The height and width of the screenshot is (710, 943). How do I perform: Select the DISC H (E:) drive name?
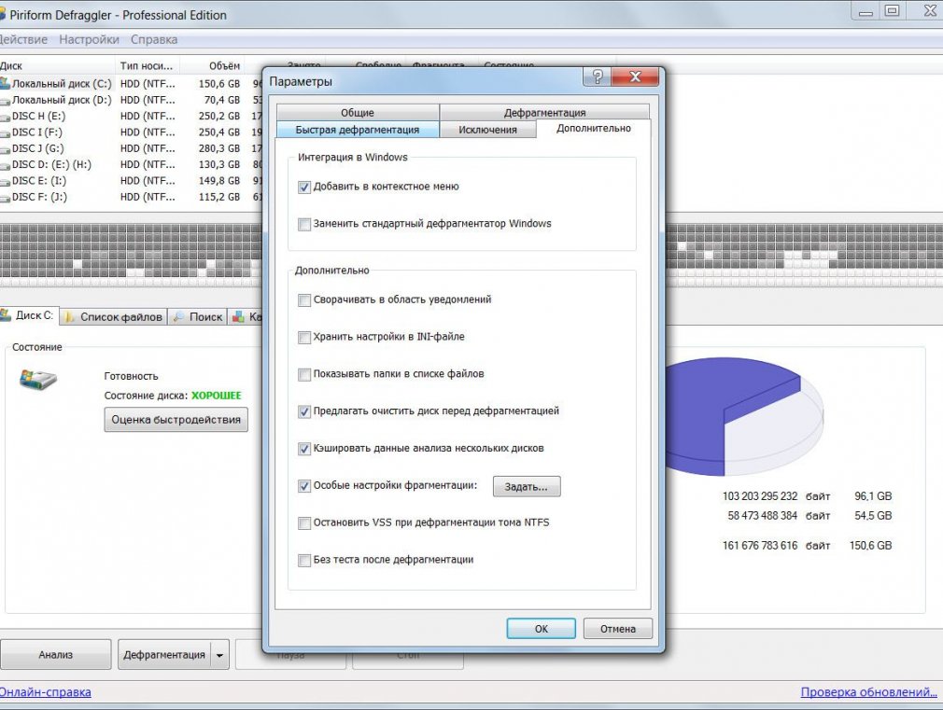click(38, 116)
